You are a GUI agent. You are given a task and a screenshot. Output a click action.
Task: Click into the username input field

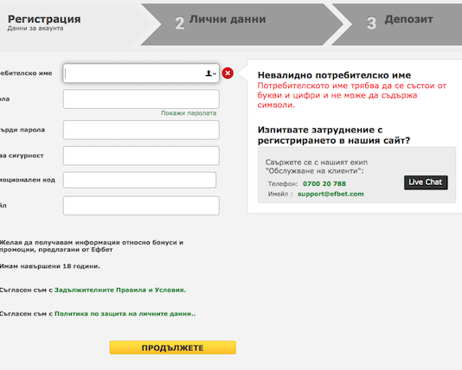pyautogui.click(x=141, y=73)
